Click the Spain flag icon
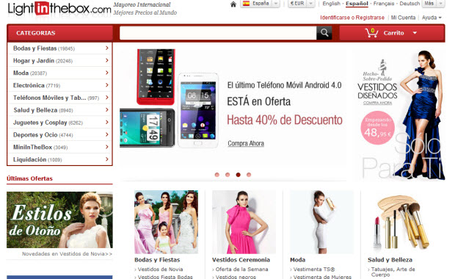Viewport: 455px width, 279px height. coord(246,4)
